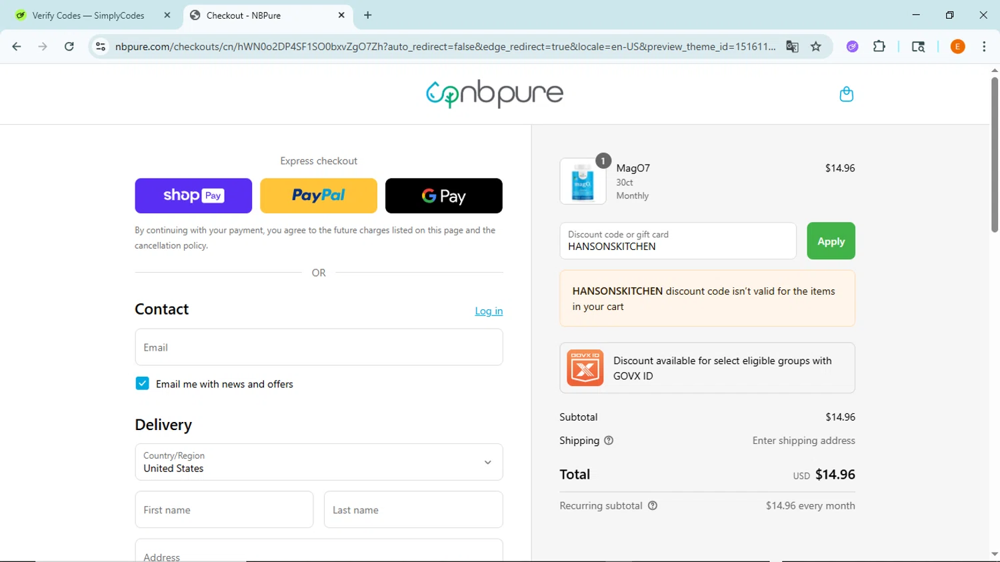The image size is (1000, 562).
Task: Open site information icon in address bar
Action: pyautogui.click(x=101, y=47)
